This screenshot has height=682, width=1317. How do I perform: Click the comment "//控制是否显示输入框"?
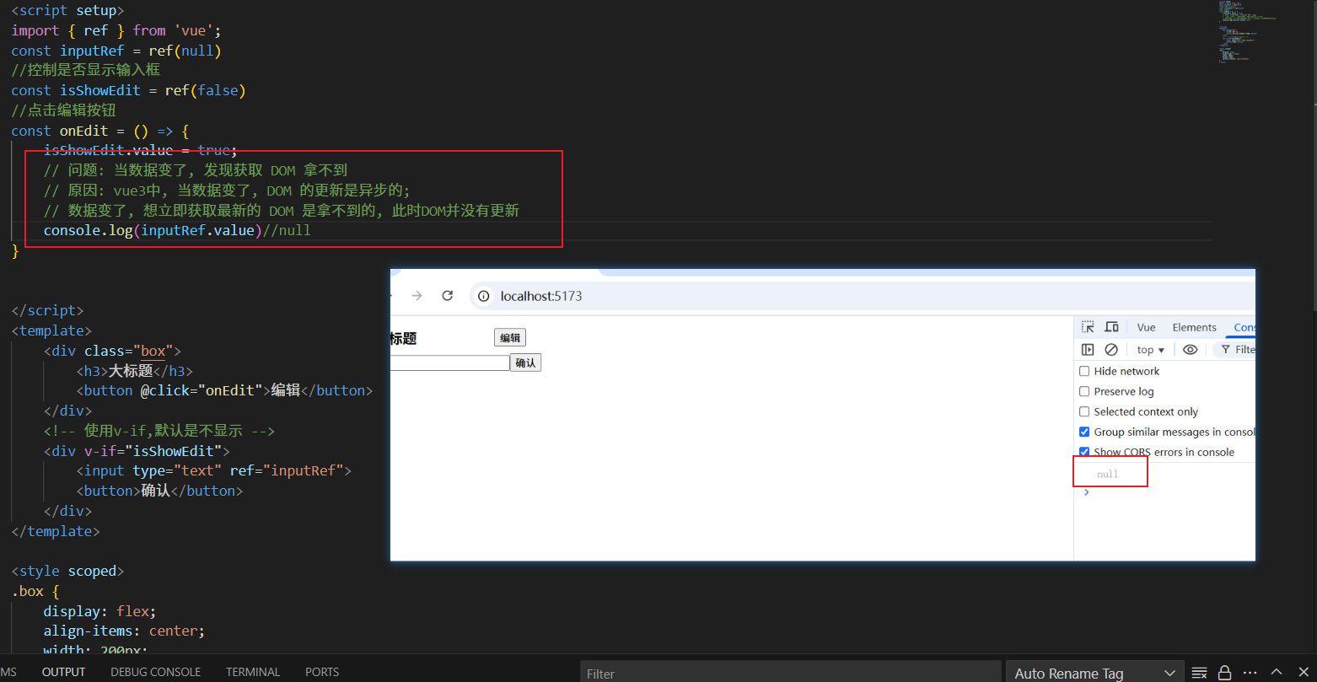(85, 70)
